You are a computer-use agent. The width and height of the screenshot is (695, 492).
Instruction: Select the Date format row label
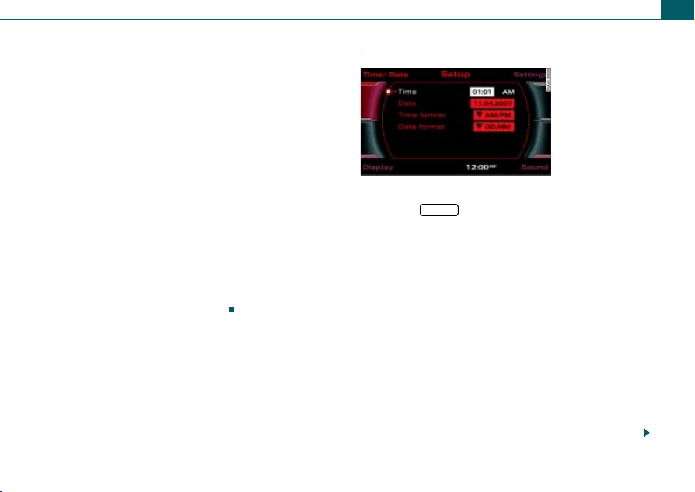point(421,127)
